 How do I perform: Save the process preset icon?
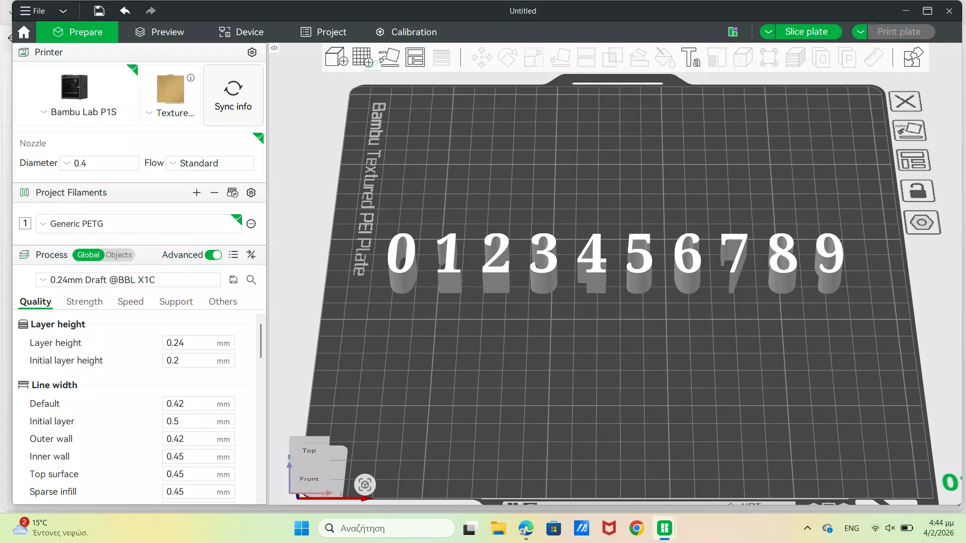pos(233,280)
